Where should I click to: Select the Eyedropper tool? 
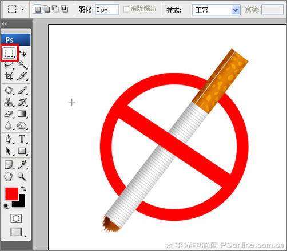22,165
